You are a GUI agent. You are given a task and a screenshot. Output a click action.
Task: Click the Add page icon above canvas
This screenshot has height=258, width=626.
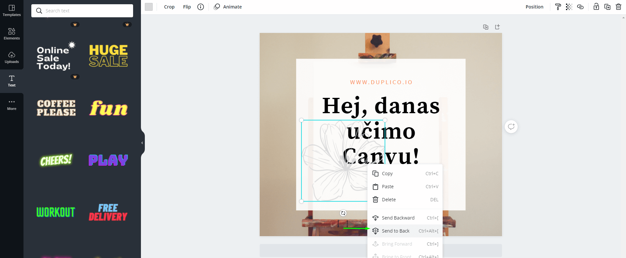(497, 27)
